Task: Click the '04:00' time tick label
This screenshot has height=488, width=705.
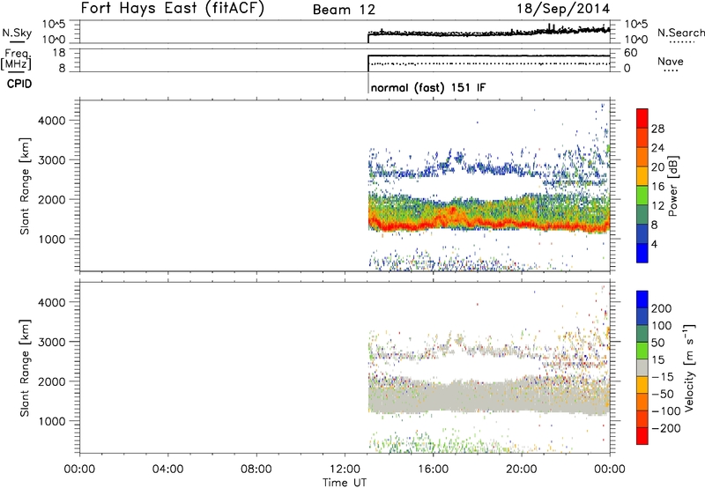Action: point(167,470)
